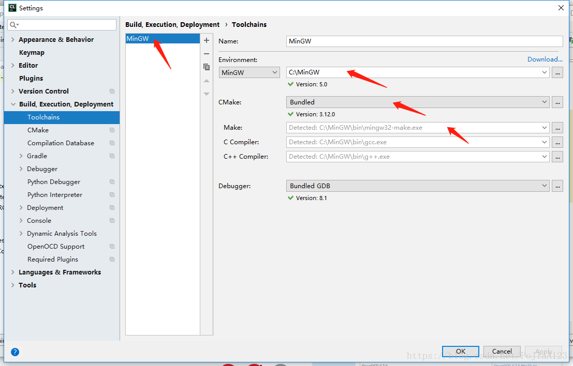The height and width of the screenshot is (366, 573).
Task: Move toolchain down in list
Action: [207, 94]
